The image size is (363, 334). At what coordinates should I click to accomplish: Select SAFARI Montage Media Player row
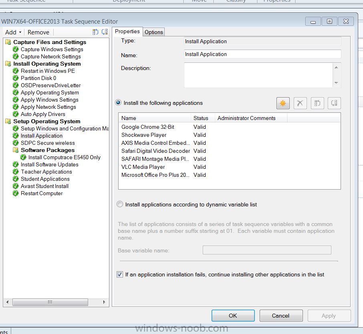point(155,159)
